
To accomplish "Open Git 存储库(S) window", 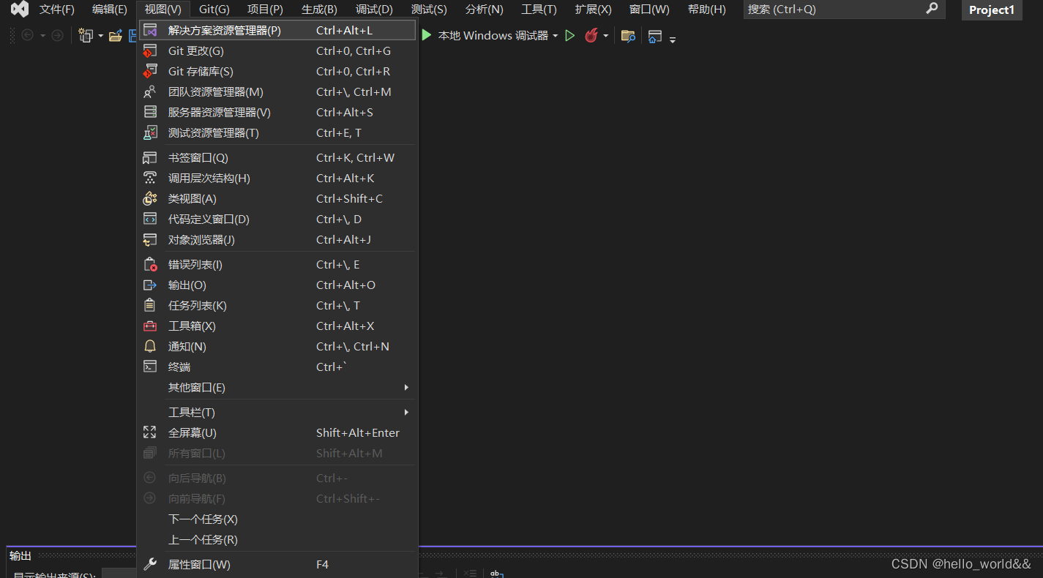I will coord(277,71).
